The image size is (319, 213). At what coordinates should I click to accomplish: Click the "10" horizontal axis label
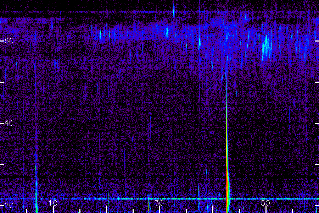53,203
